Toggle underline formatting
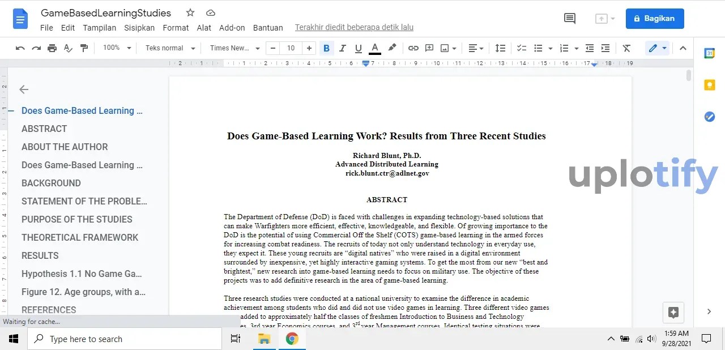Image resolution: width=725 pixels, height=350 pixels. coord(358,48)
